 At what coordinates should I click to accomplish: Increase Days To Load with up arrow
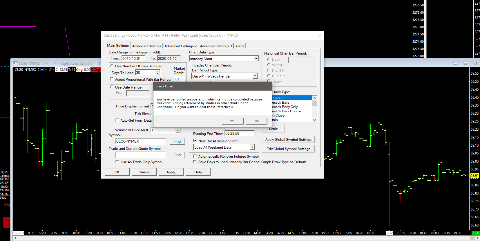(158, 71)
